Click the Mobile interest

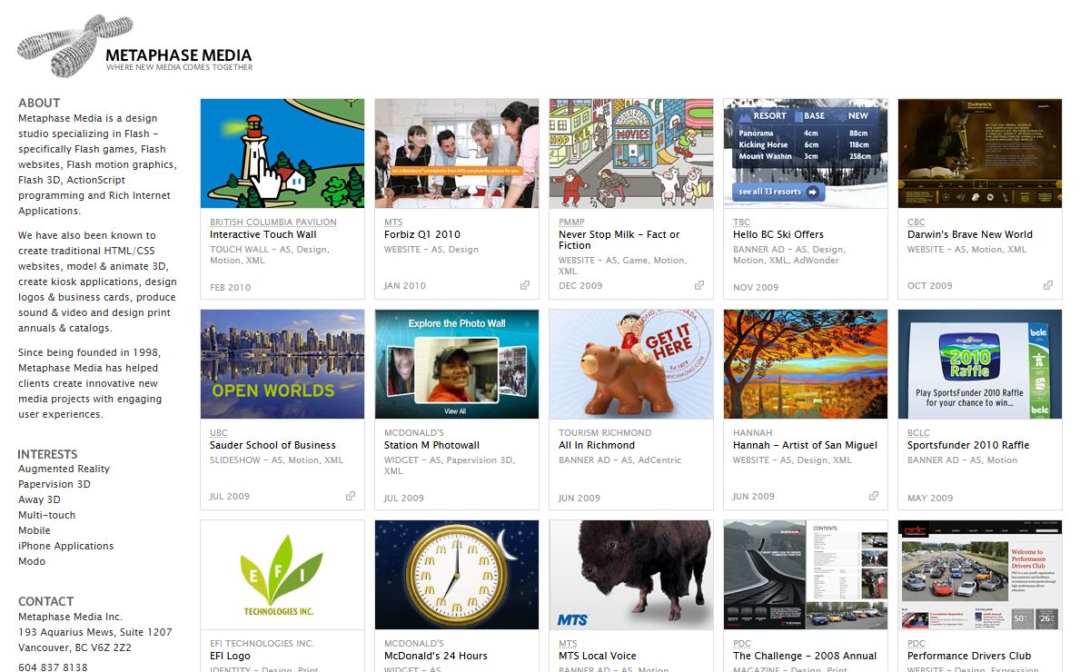pos(35,530)
